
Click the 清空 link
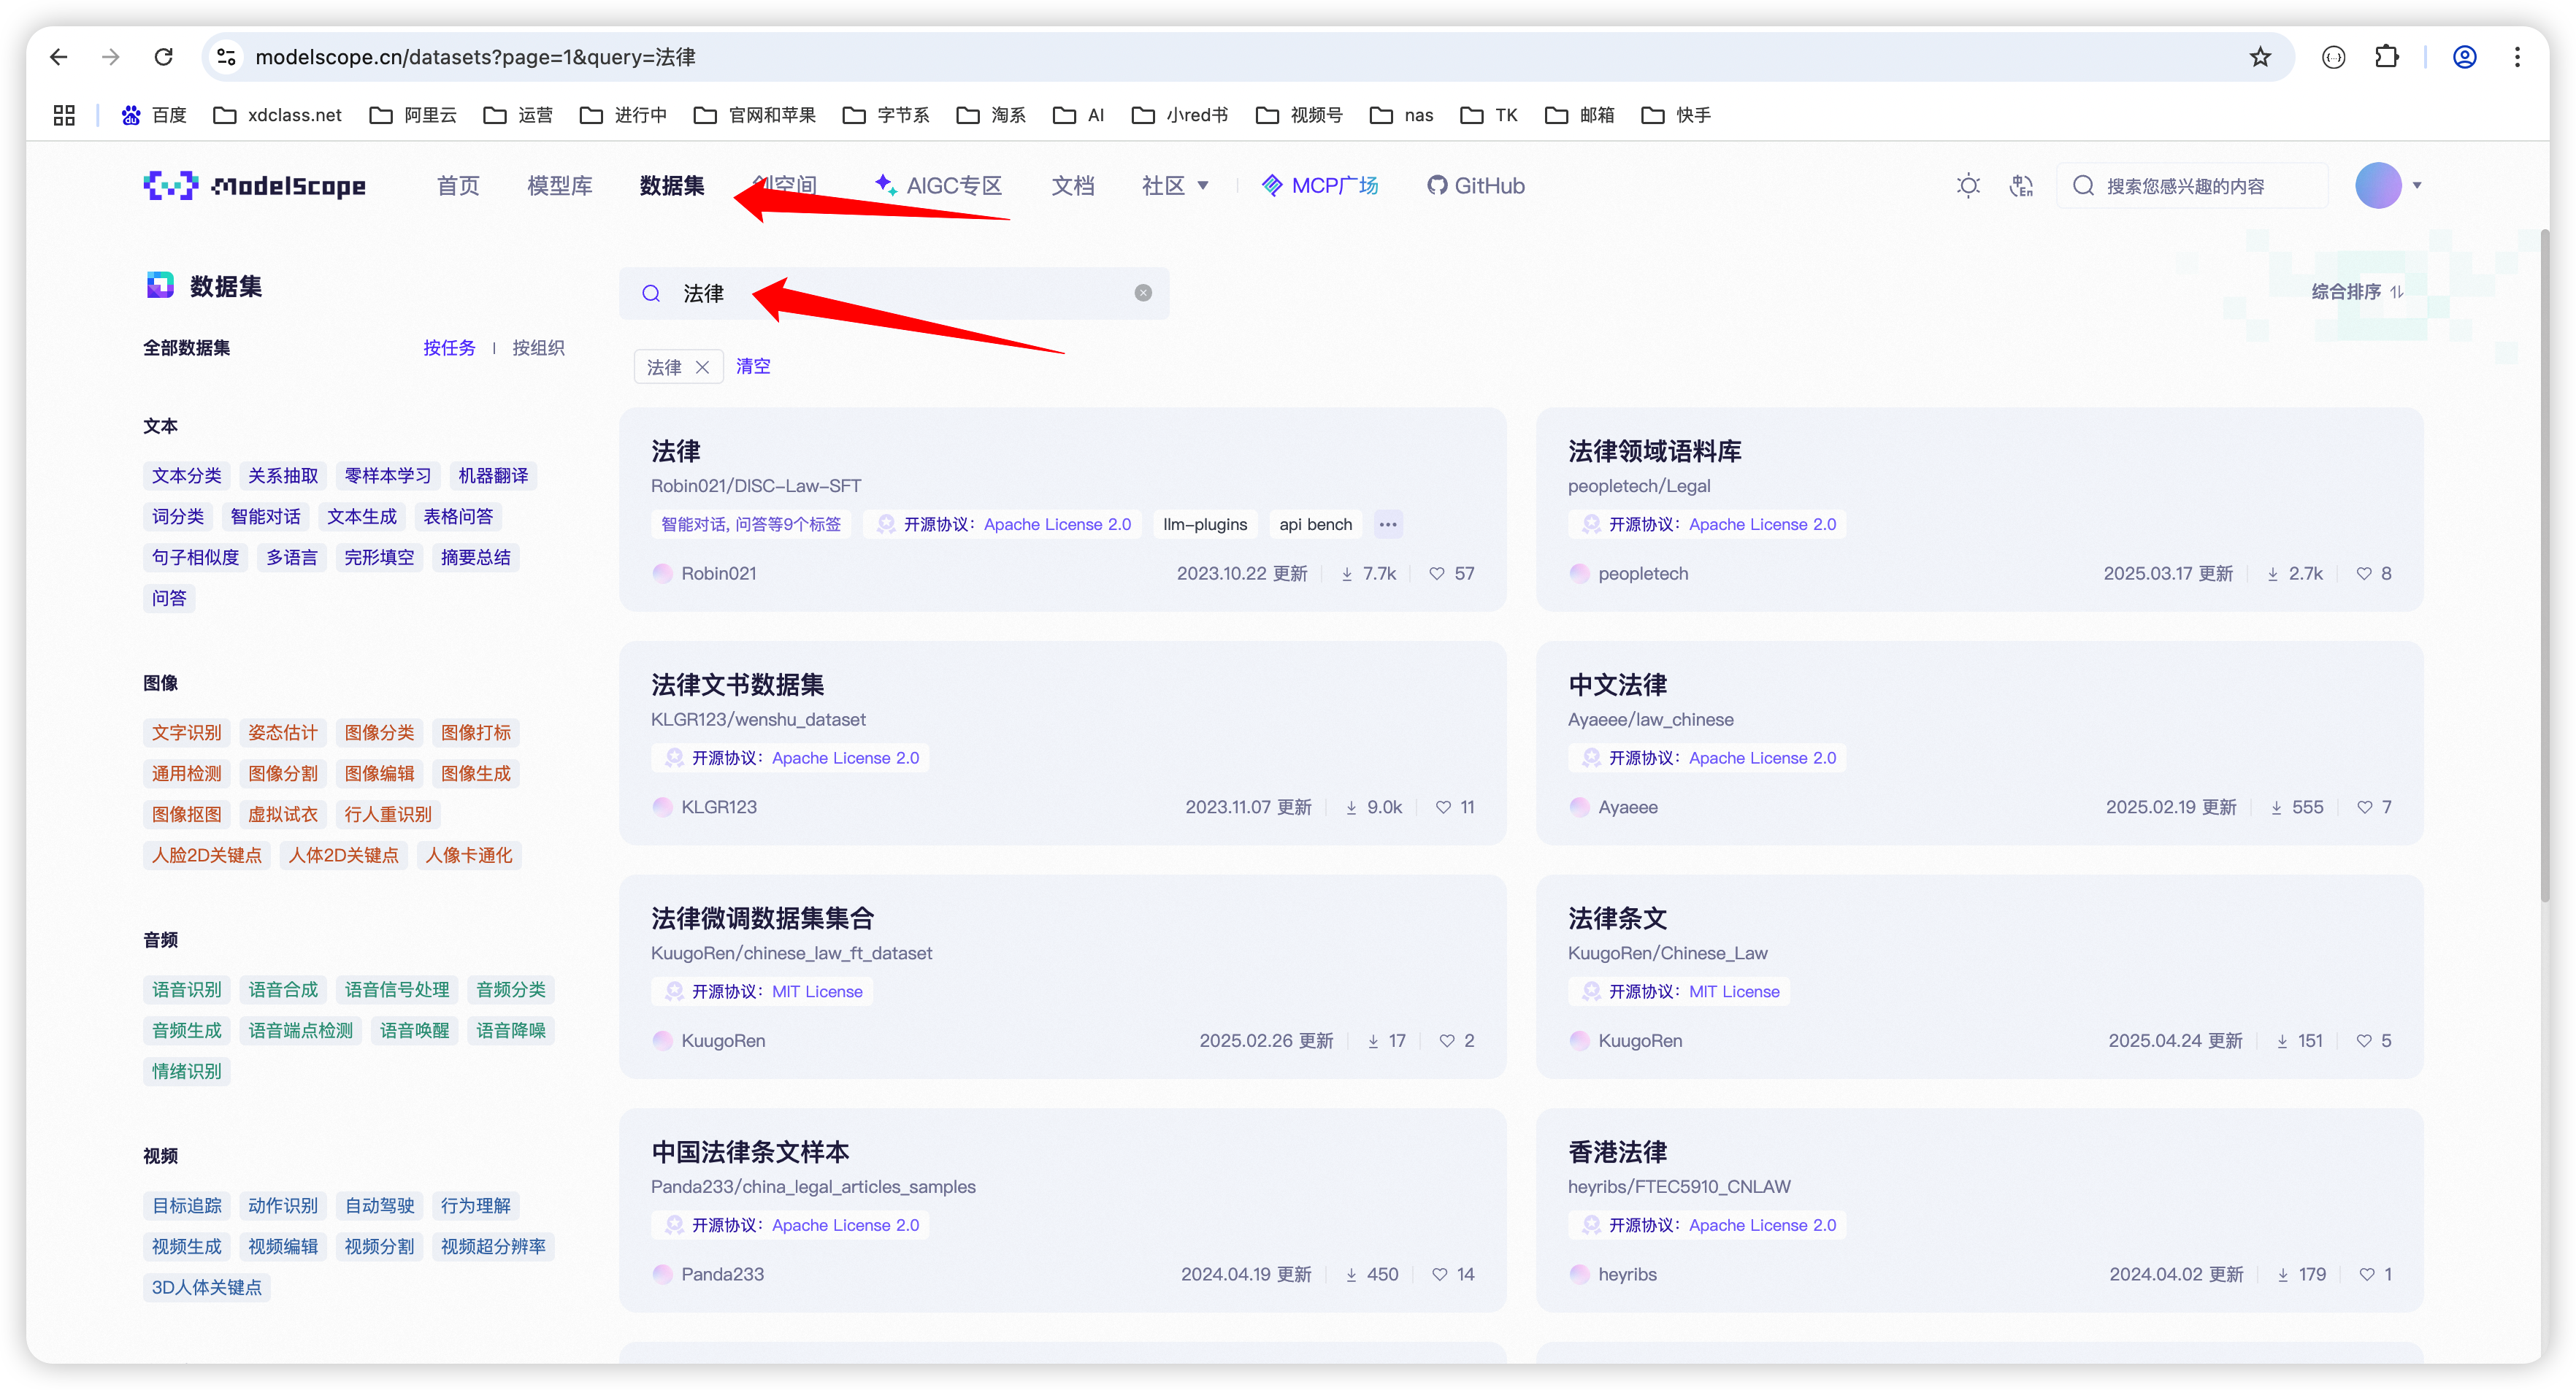(753, 366)
